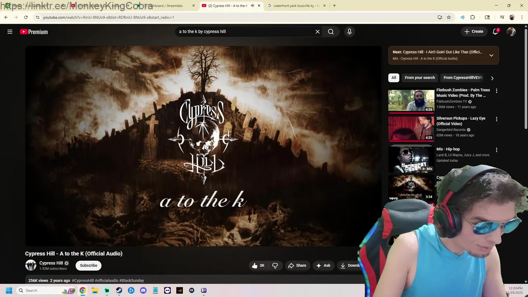Open Chrome from the taskbar
The image size is (528, 297).
coord(82,290)
